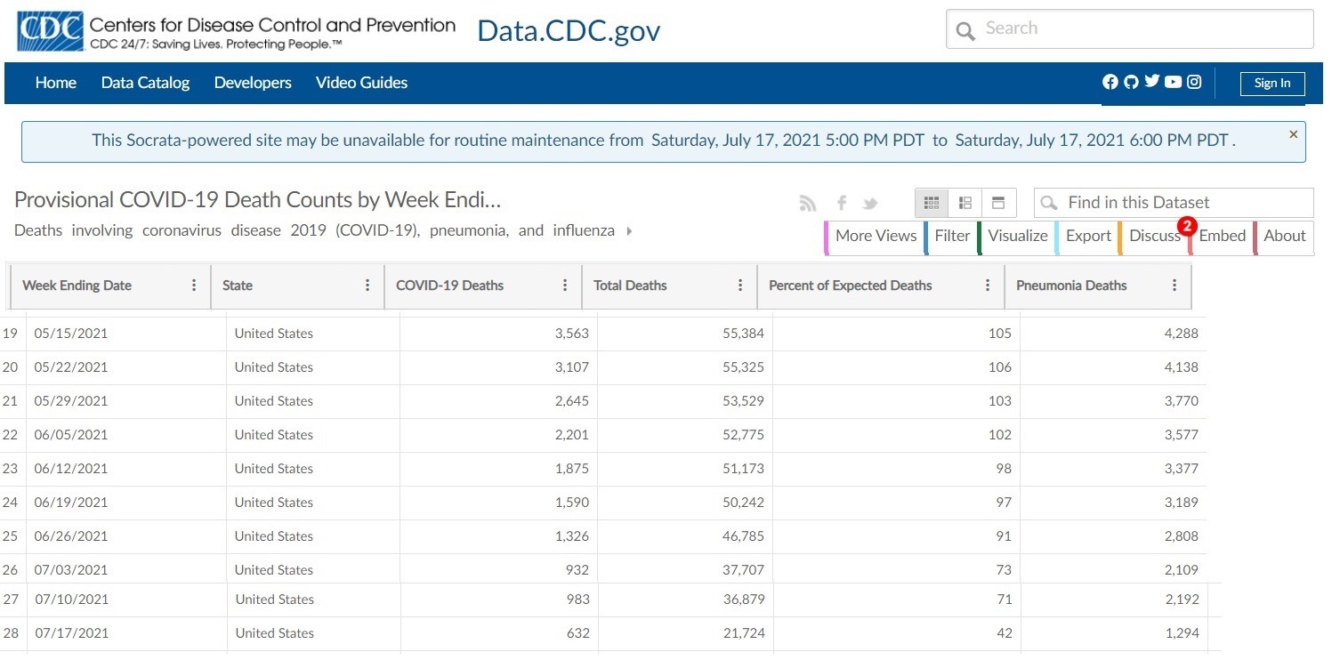Open the Visualize tab
The image size is (1332, 660).
1017,236
